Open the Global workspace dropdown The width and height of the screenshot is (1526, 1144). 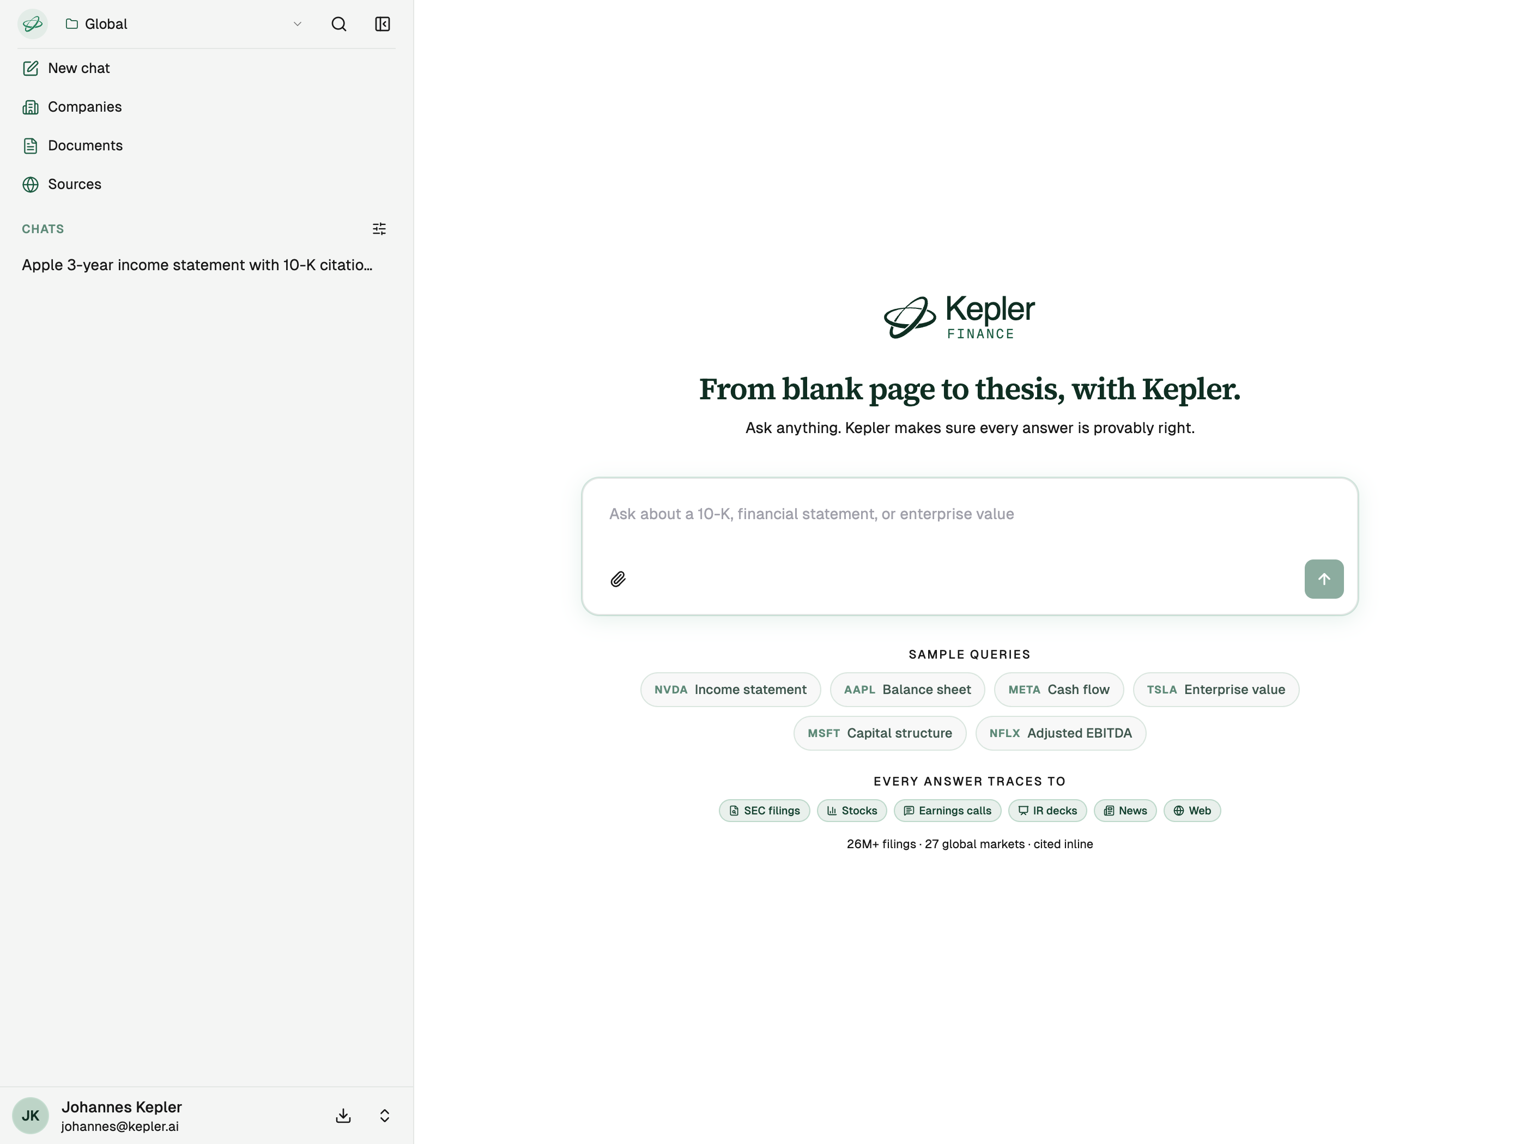(x=184, y=24)
